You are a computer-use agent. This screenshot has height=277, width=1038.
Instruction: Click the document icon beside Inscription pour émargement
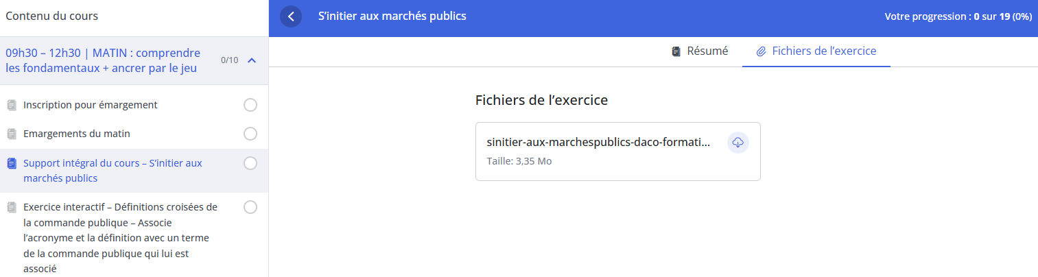coord(11,105)
